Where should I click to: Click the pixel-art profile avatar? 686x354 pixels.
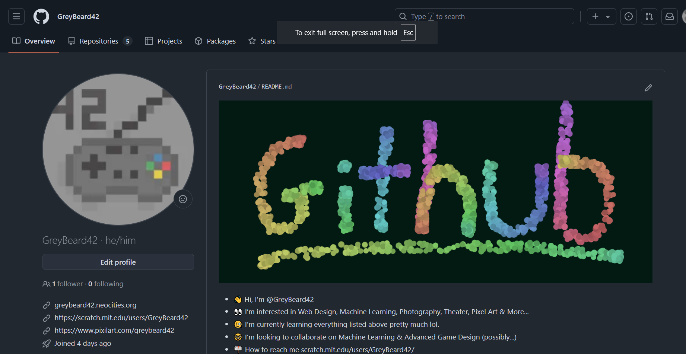coord(118,149)
